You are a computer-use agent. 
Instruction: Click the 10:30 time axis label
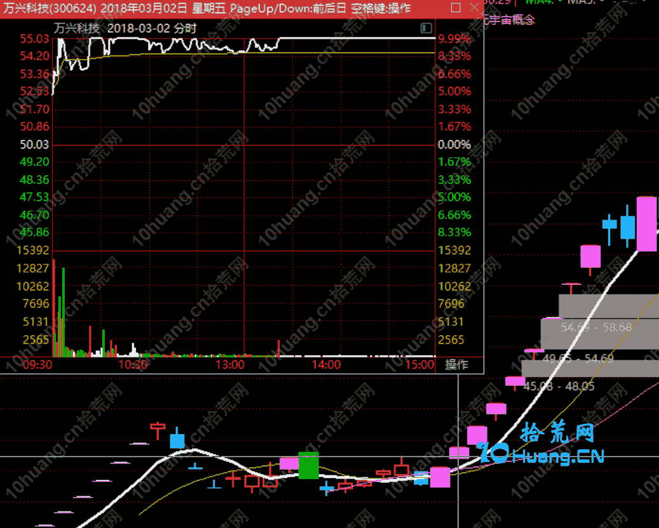133,365
